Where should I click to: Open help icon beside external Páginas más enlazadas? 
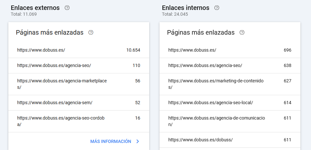coord(91,32)
